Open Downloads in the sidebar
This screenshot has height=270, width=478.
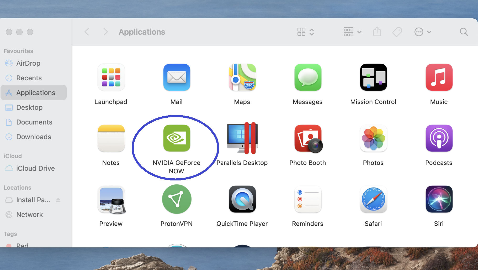34,137
